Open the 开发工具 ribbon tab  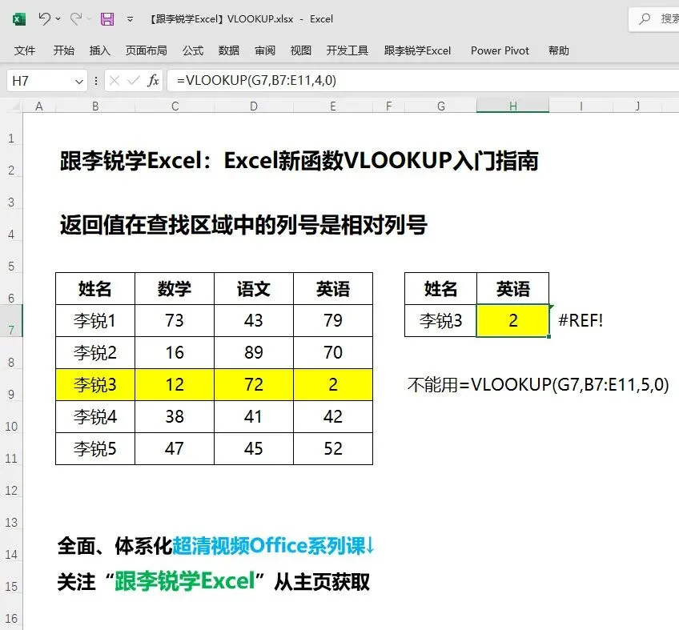click(x=347, y=50)
